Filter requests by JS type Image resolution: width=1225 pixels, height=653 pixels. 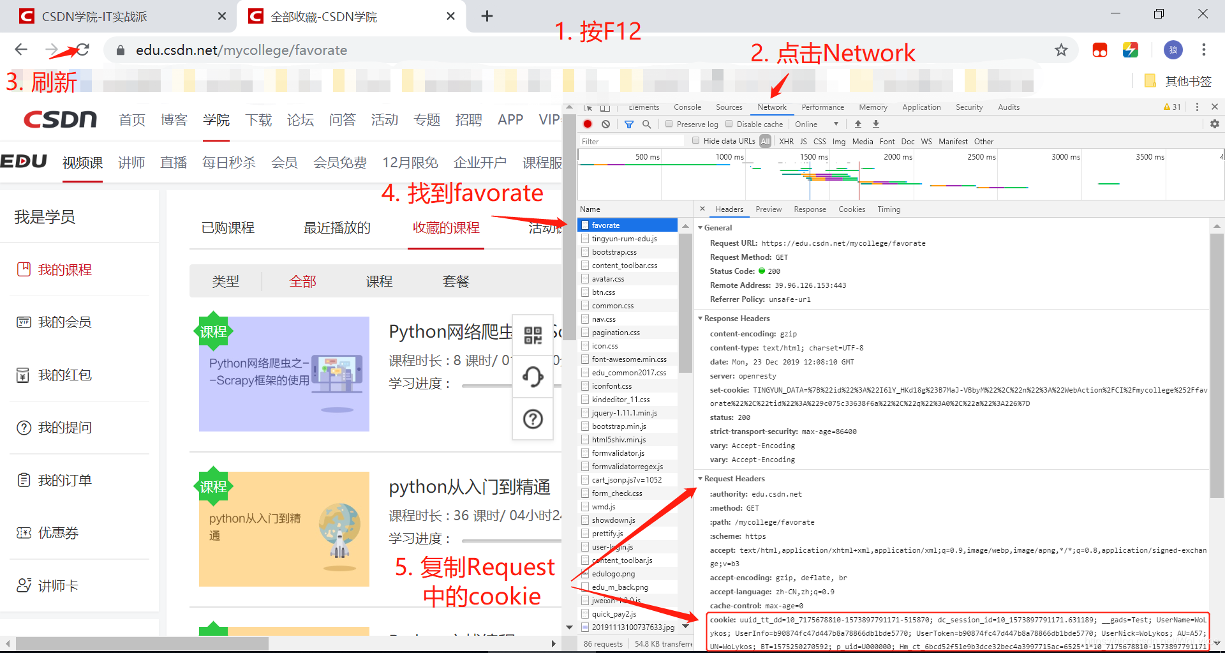coord(803,141)
